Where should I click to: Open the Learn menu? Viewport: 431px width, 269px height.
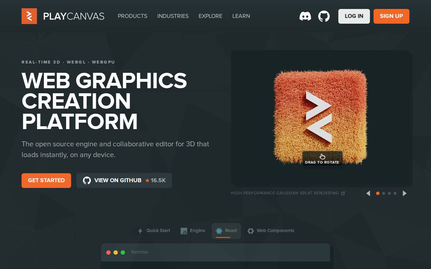241,16
